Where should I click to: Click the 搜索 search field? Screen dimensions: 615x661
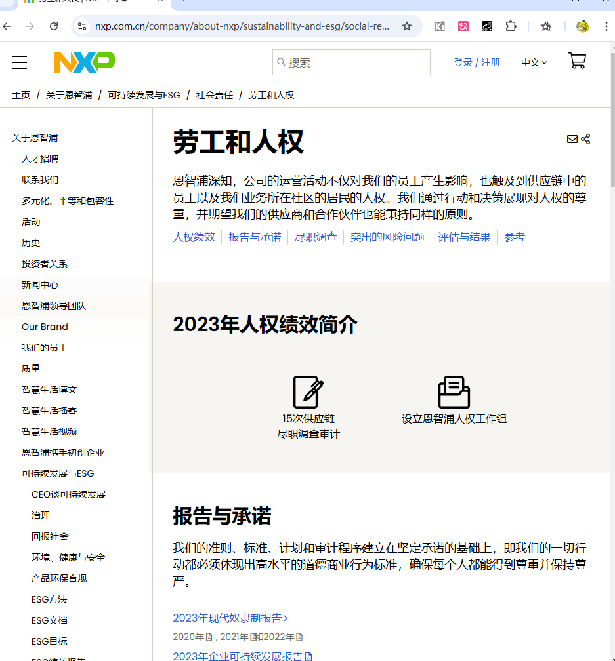tap(351, 62)
